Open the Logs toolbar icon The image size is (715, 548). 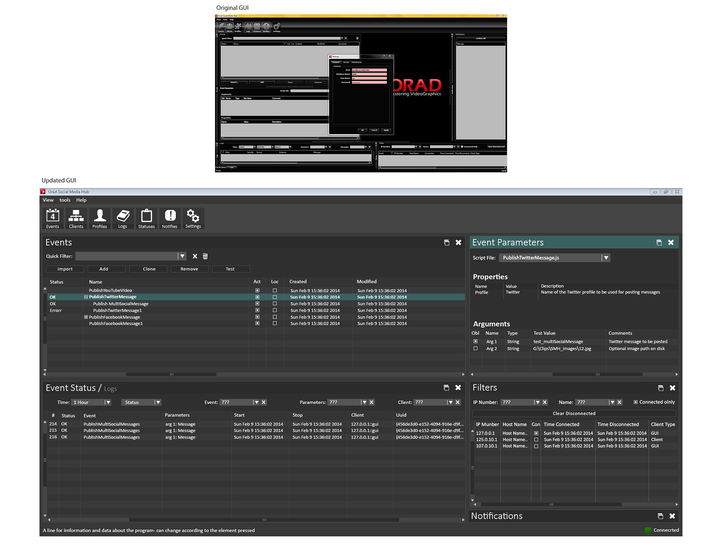[x=123, y=218]
